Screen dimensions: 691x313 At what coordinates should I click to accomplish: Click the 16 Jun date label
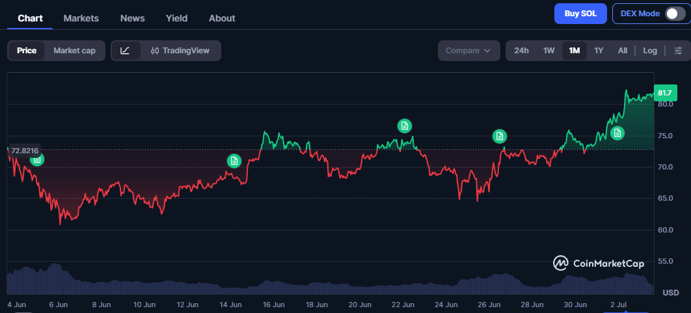(273, 305)
